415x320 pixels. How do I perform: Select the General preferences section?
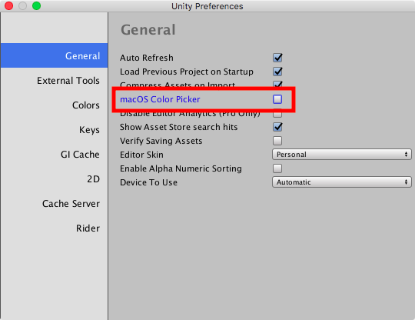click(x=55, y=55)
